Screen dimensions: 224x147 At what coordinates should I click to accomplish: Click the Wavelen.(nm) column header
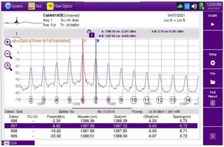tap(87, 117)
